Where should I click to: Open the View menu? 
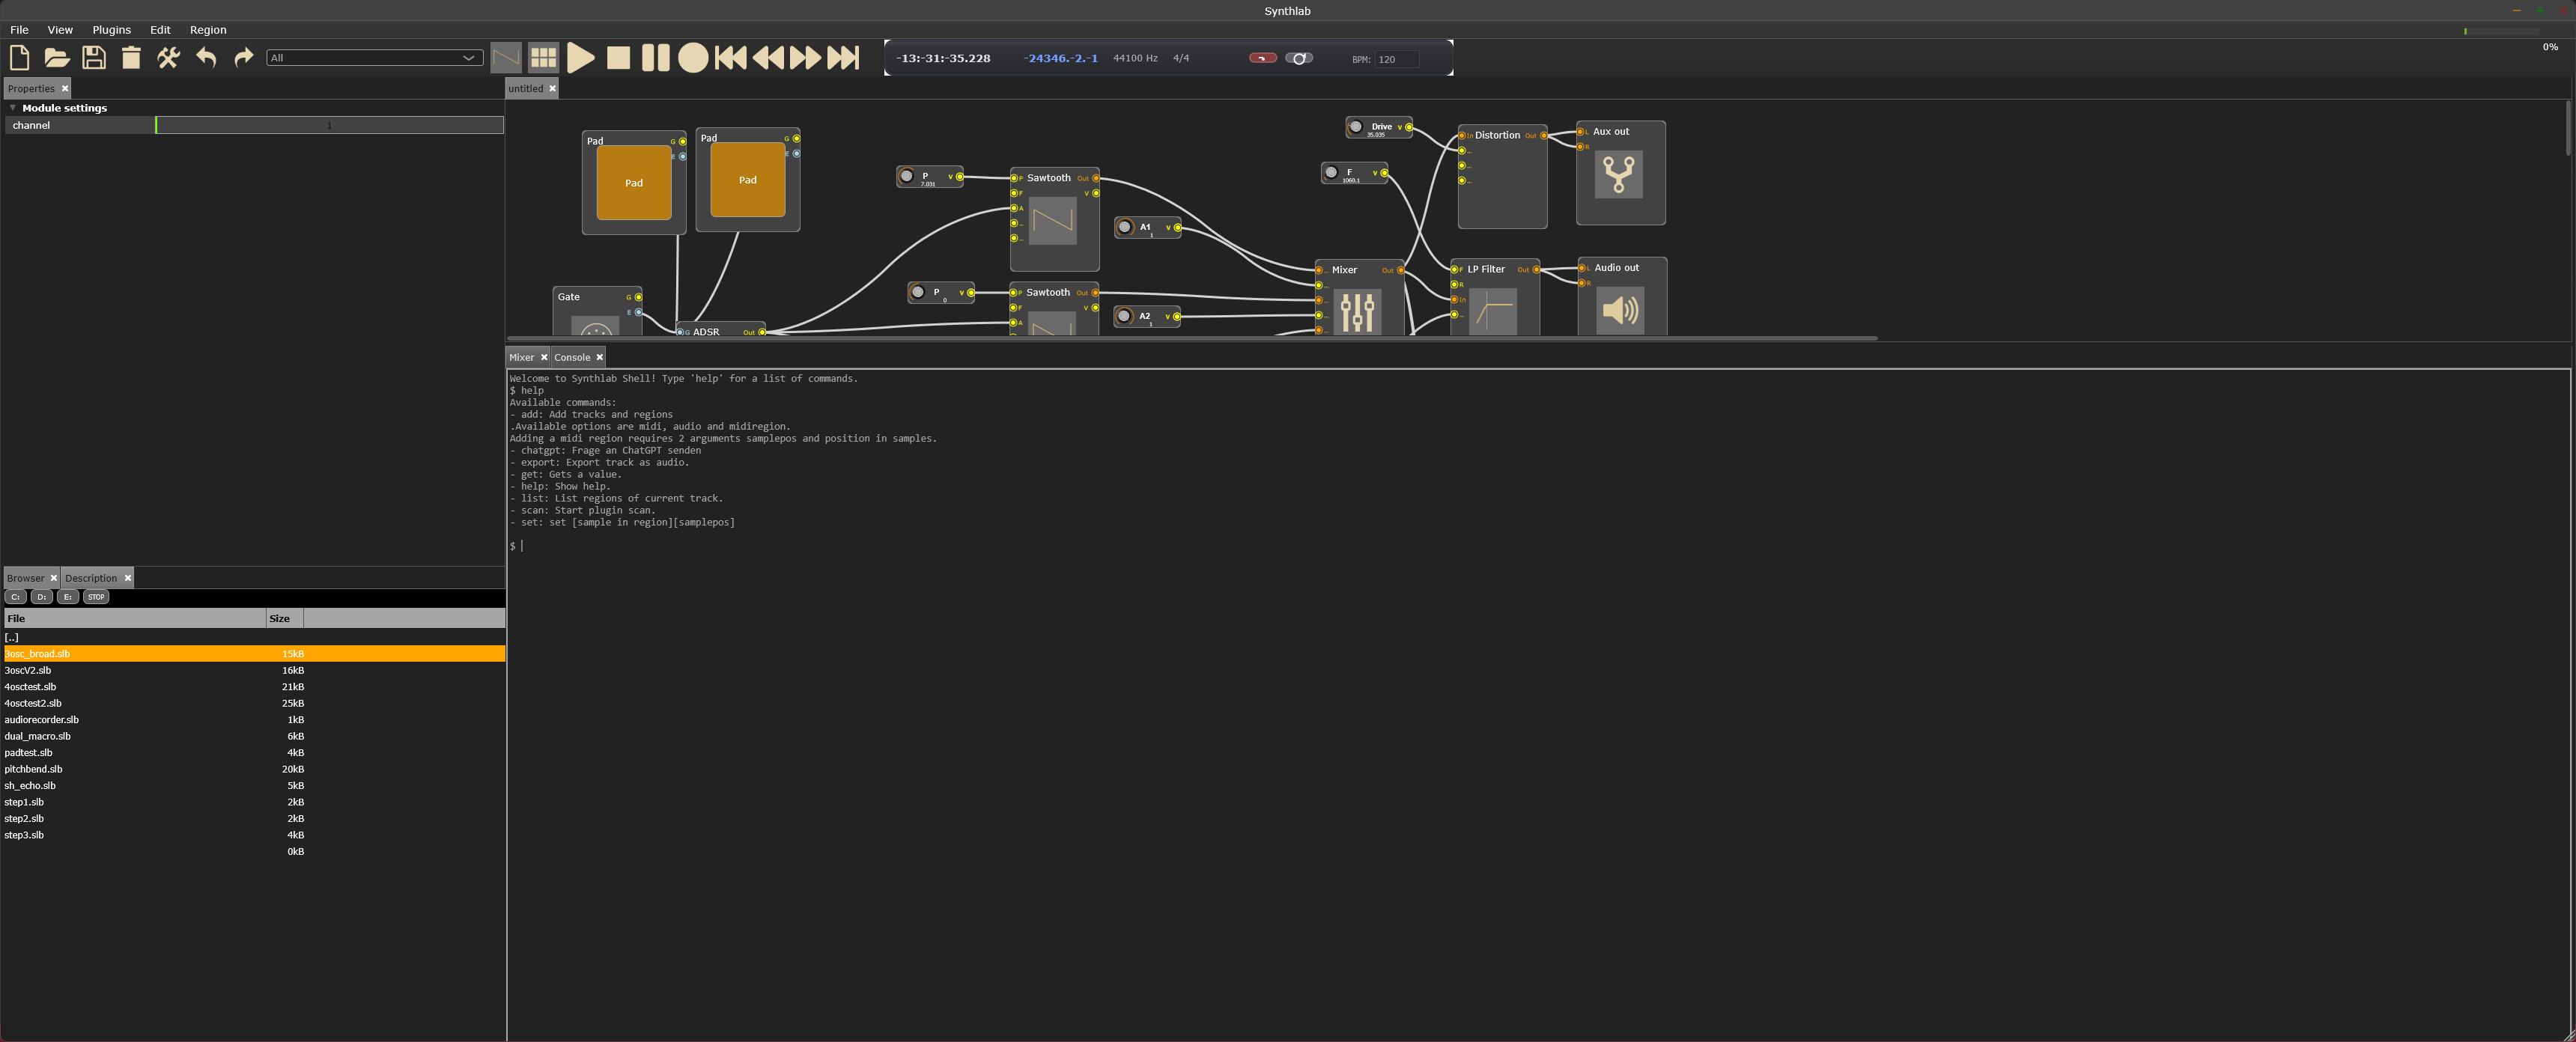(60, 30)
